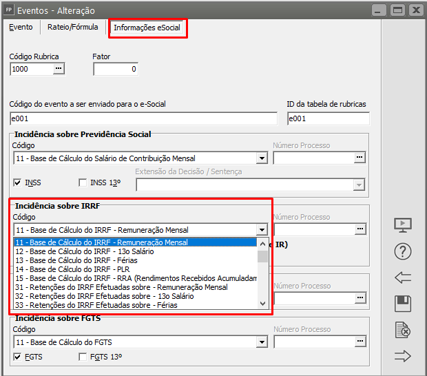Image resolution: width=427 pixels, height=376 pixels.
Task: Open the help question mark icon
Action: (x=403, y=251)
